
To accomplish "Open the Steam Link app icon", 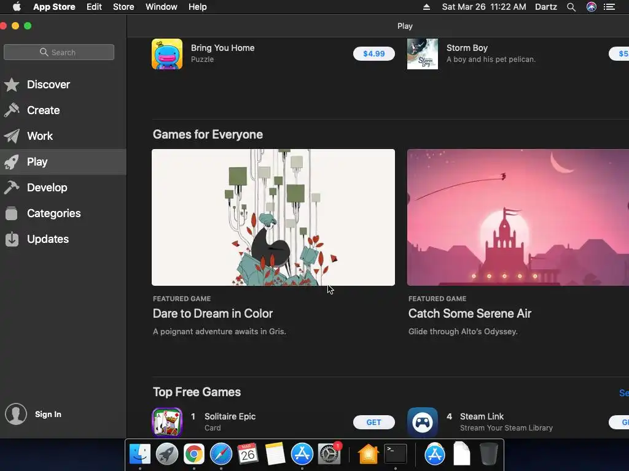I will tap(423, 422).
